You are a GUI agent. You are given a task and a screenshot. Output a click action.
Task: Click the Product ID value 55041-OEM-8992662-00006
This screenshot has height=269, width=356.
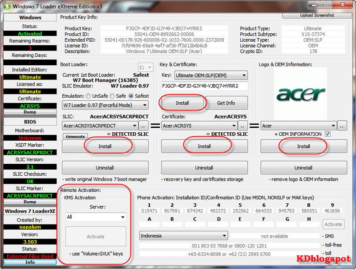click(x=164, y=34)
